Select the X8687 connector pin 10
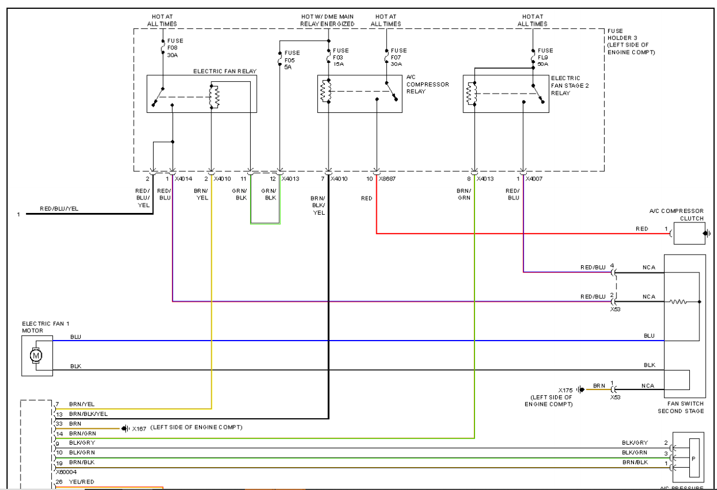Image resolution: width=717 pixels, height=490 pixels. (376, 173)
